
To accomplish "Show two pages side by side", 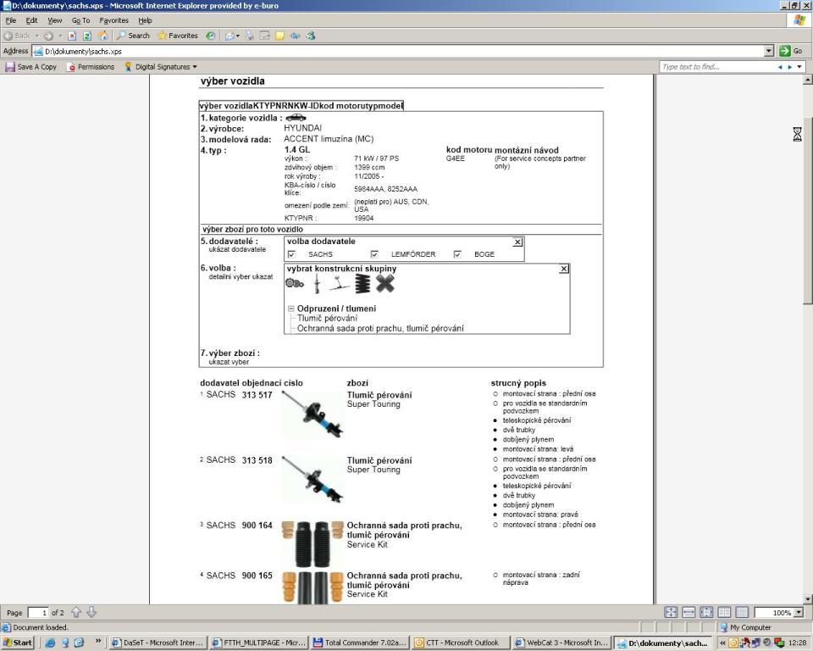I will (724, 613).
